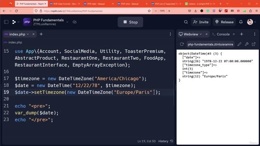Switch to the Carbon browser tab
This screenshot has height=146, width=260.
click(200, 4)
